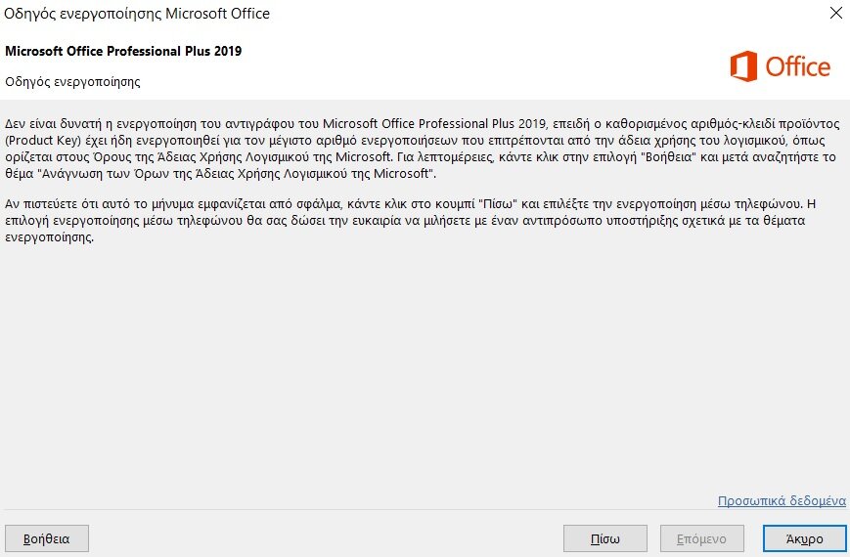Go back using the Πίσω button
Viewport: 850px width, 557px height.
coord(604,538)
